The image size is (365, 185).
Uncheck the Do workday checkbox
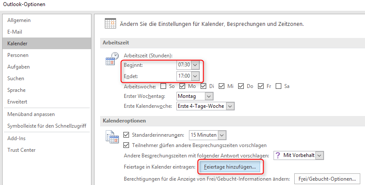click(x=241, y=86)
